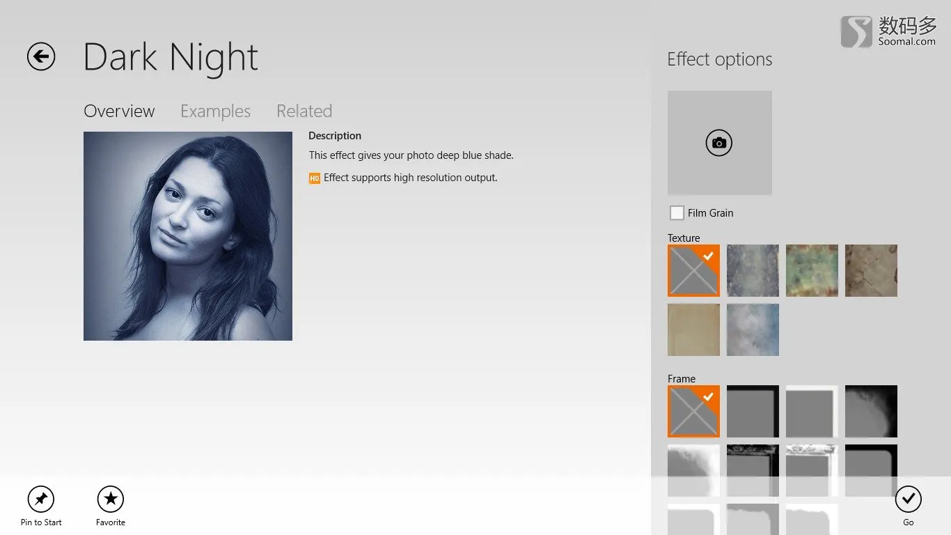Enable the Film Grain checkbox
Viewport: 951px width, 535px height.
pyautogui.click(x=677, y=213)
